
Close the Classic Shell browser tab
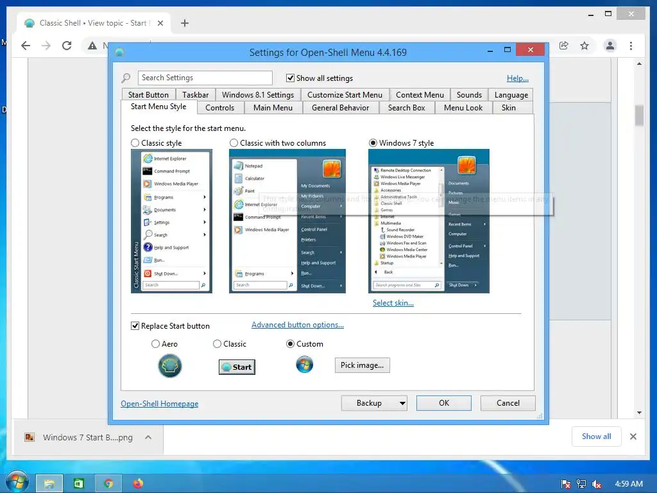pos(160,23)
